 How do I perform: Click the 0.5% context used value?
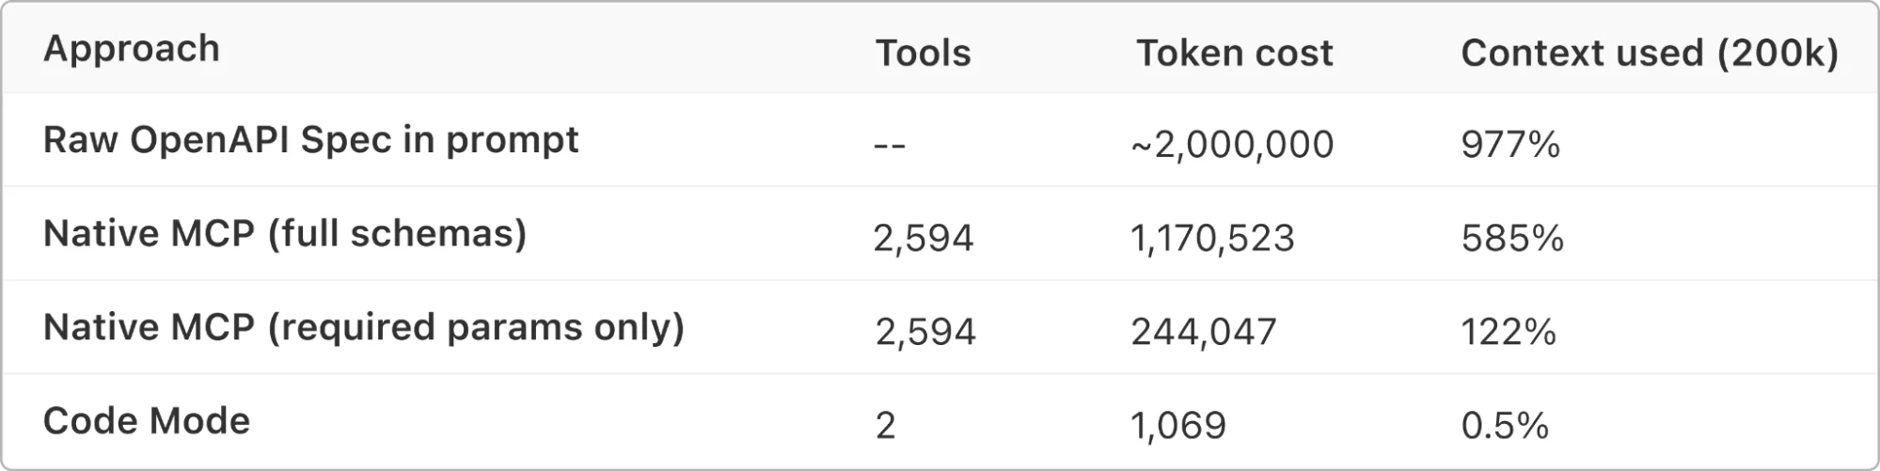(x=1505, y=426)
